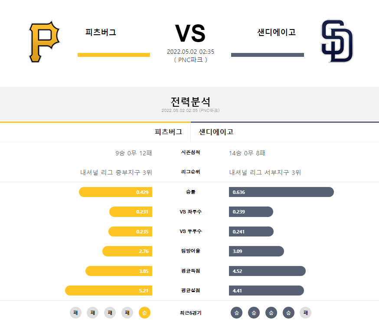Click the San Diego Padres SD logo
The width and height of the screenshot is (379, 325).
(x=337, y=41)
